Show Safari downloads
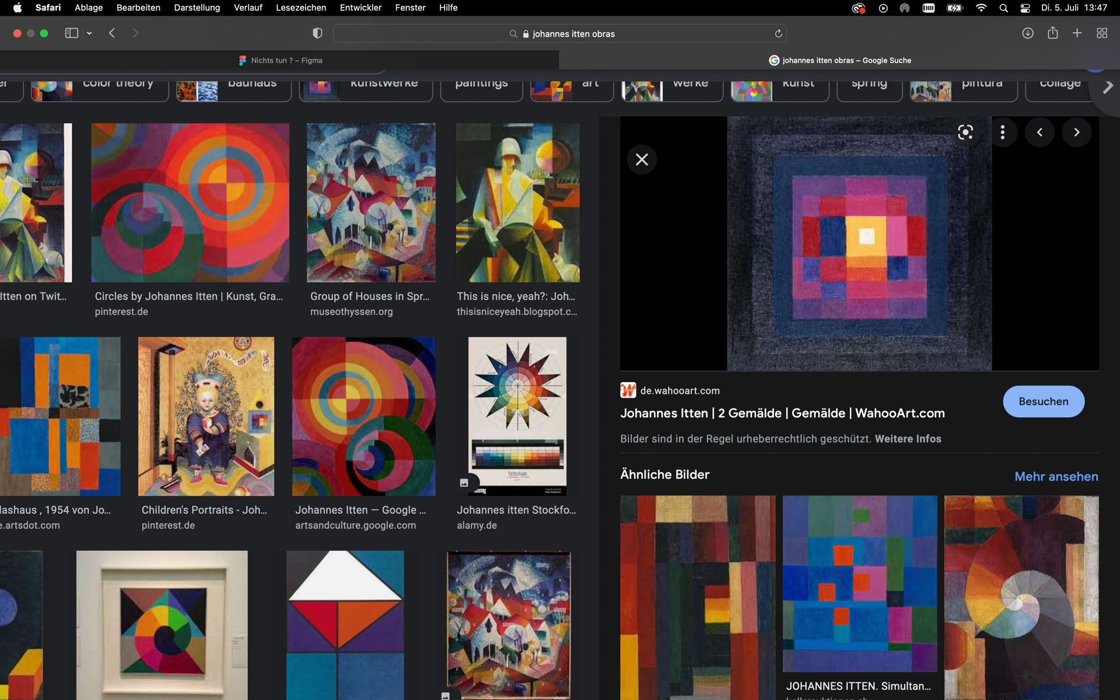 click(1028, 33)
